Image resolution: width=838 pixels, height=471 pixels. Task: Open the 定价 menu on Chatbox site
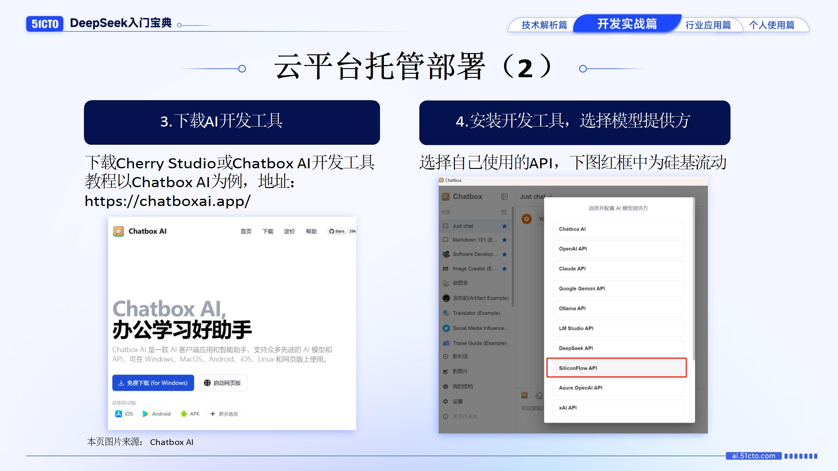[x=289, y=231]
